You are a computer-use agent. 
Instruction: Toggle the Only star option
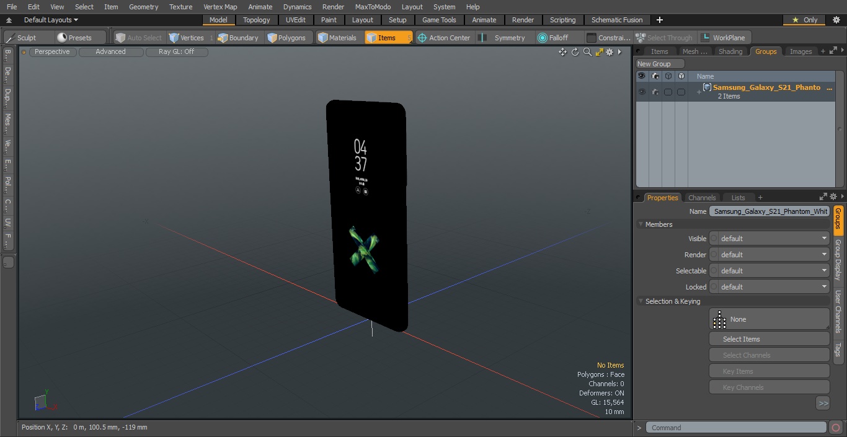coord(804,20)
